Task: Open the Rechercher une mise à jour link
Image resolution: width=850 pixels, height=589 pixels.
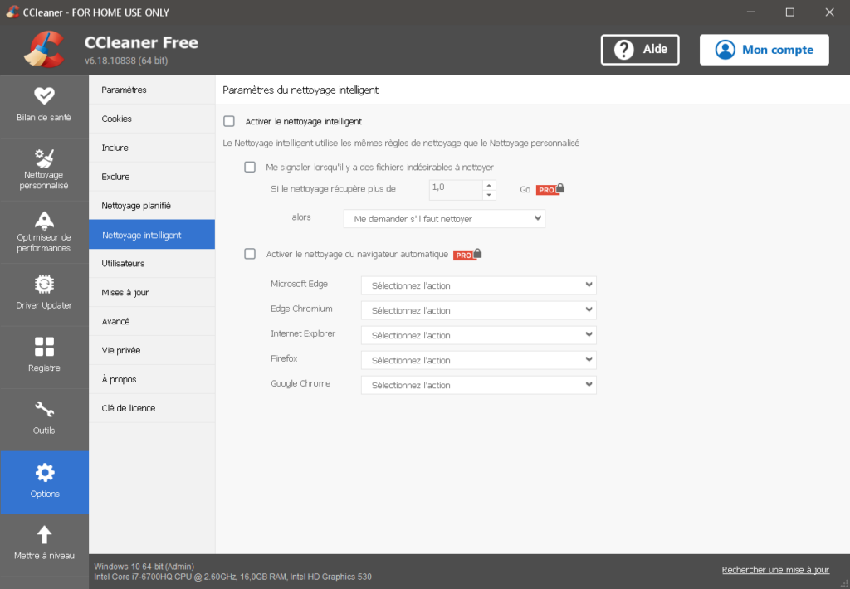Action: (774, 570)
